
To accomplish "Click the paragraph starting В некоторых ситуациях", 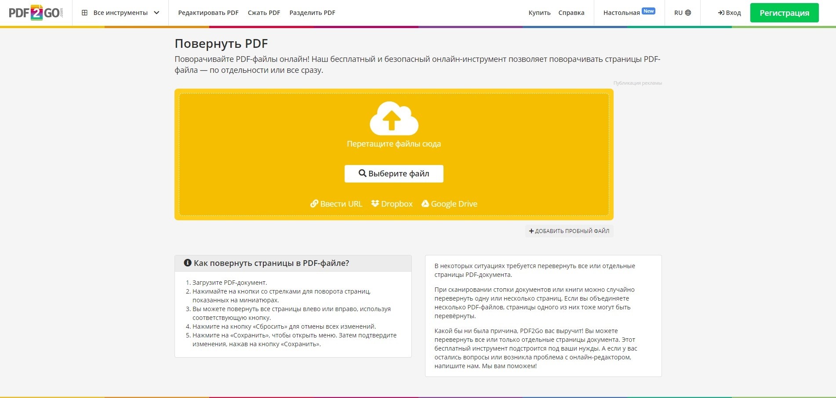I will [x=534, y=270].
